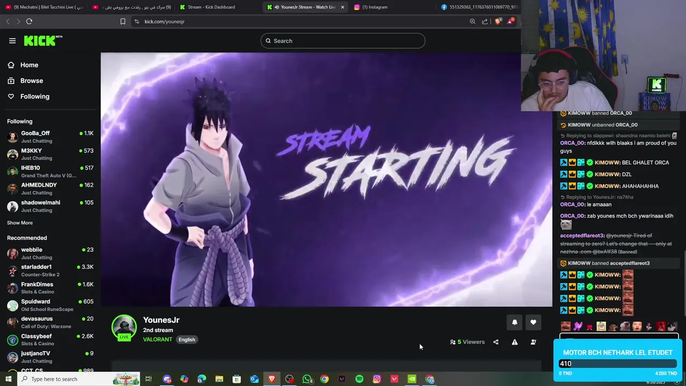
Task: Open Brave Shields lion icon
Action: pyautogui.click(x=498, y=21)
